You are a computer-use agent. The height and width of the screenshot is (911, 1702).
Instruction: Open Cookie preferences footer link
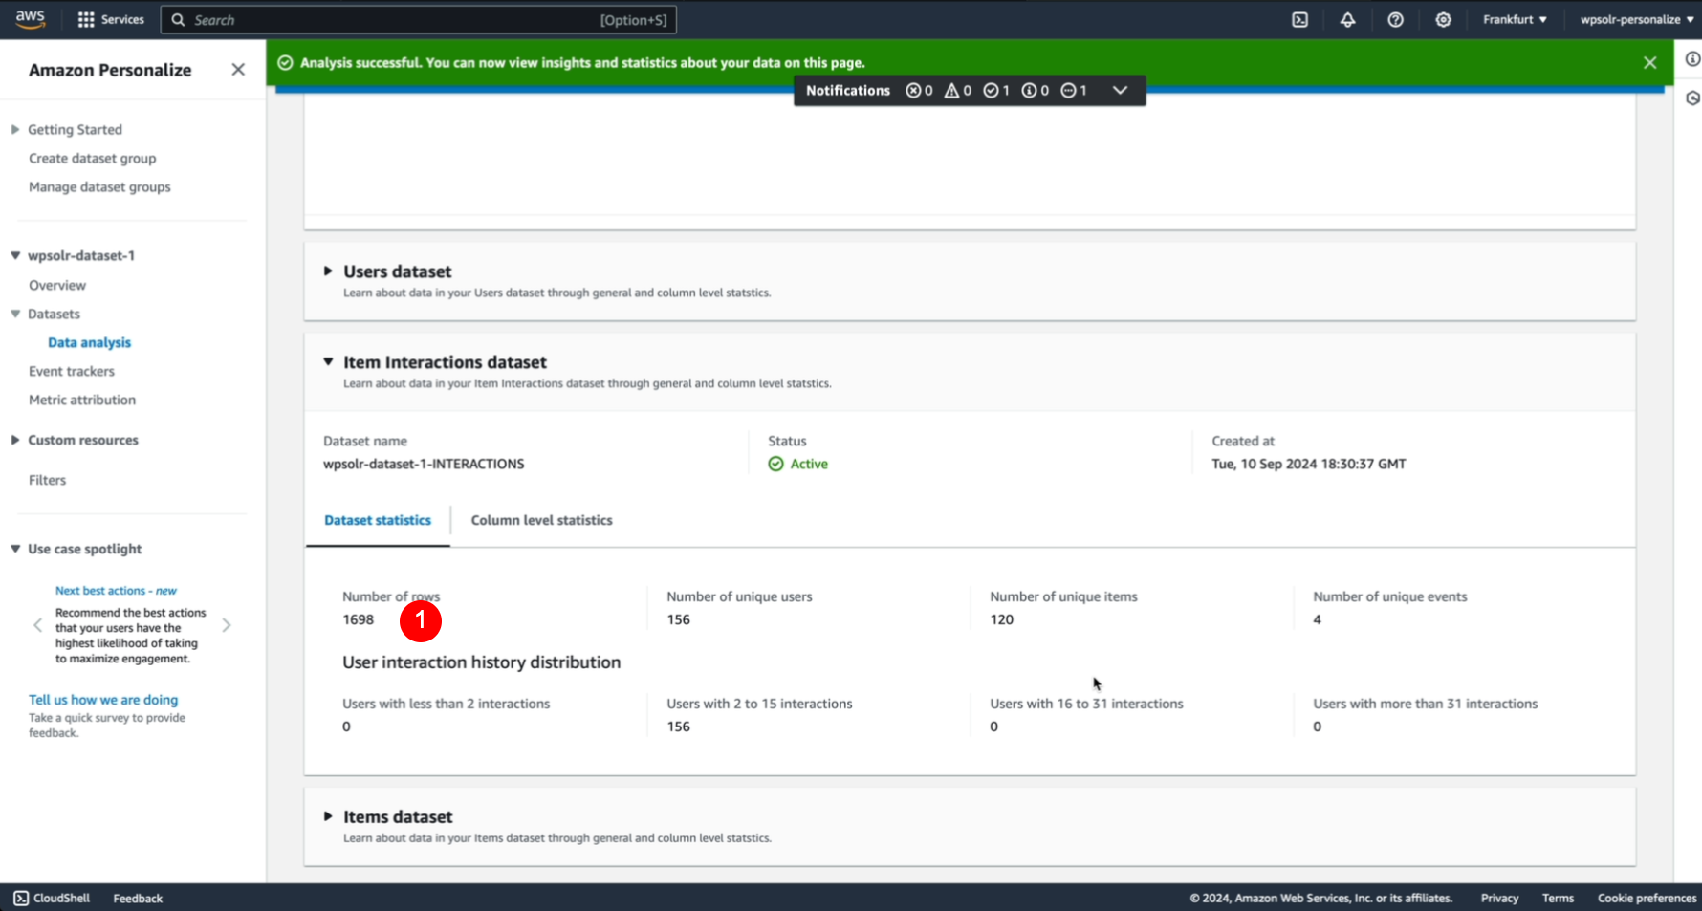click(x=1647, y=898)
